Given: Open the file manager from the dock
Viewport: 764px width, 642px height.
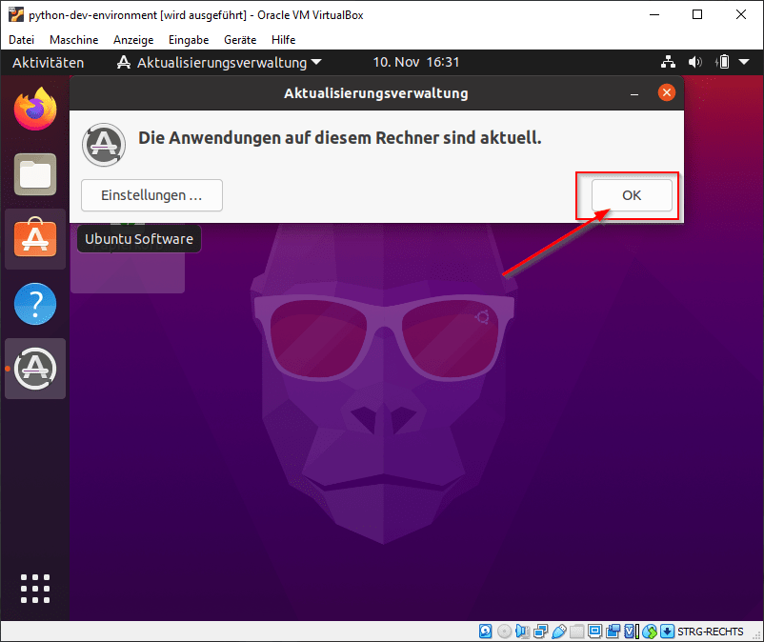Looking at the screenshot, I should (34, 174).
